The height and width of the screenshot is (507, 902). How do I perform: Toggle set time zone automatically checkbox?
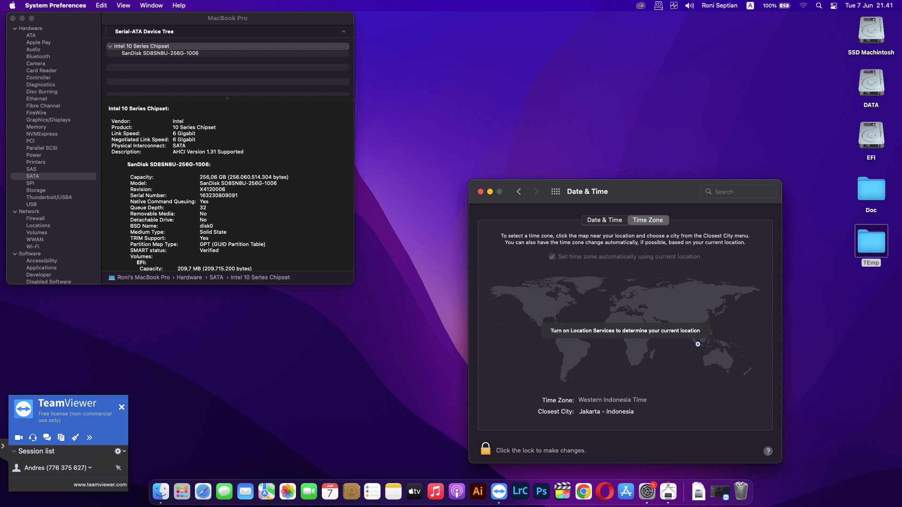tap(552, 256)
